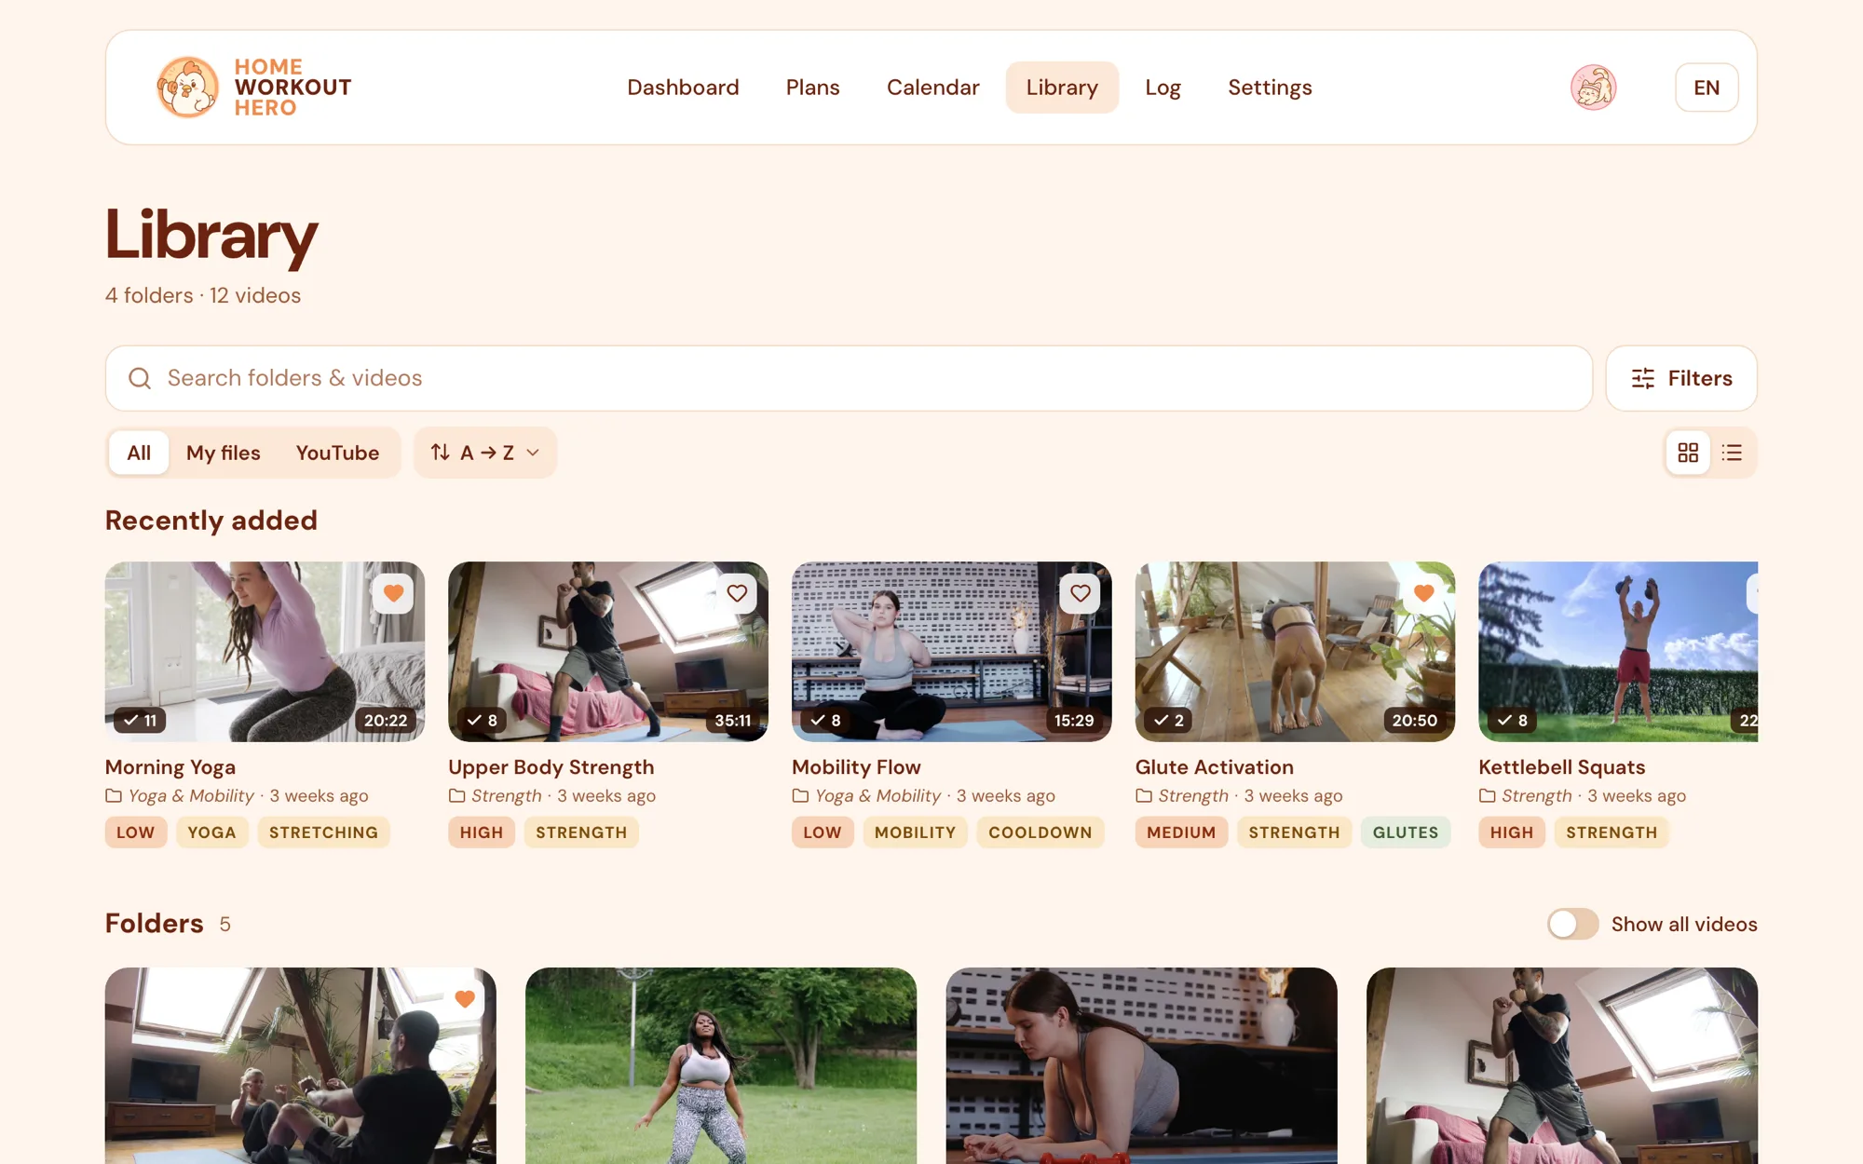Open the folder with woman exercising outdoors
Viewport: 1863px width, 1164px height.
pos(721,1065)
